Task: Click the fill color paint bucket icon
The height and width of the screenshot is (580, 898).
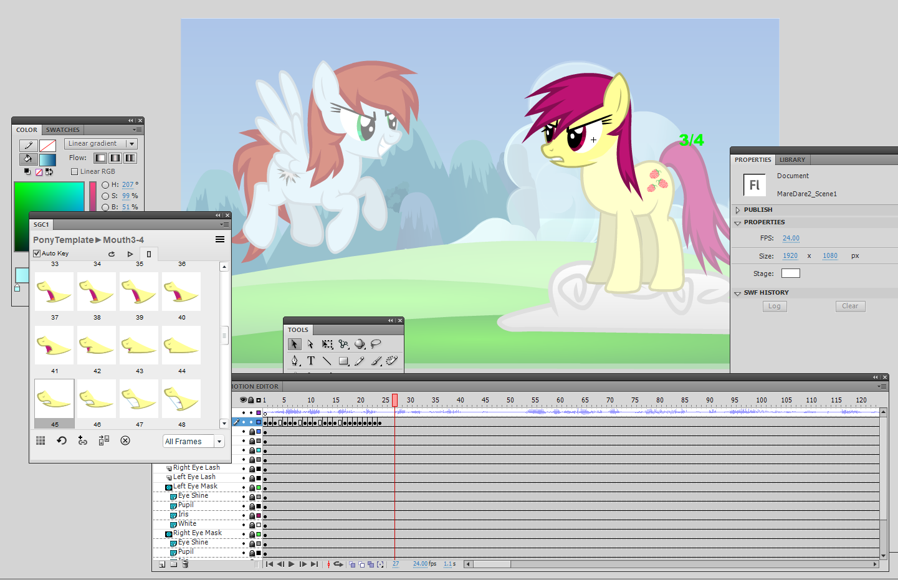Action: coord(28,159)
